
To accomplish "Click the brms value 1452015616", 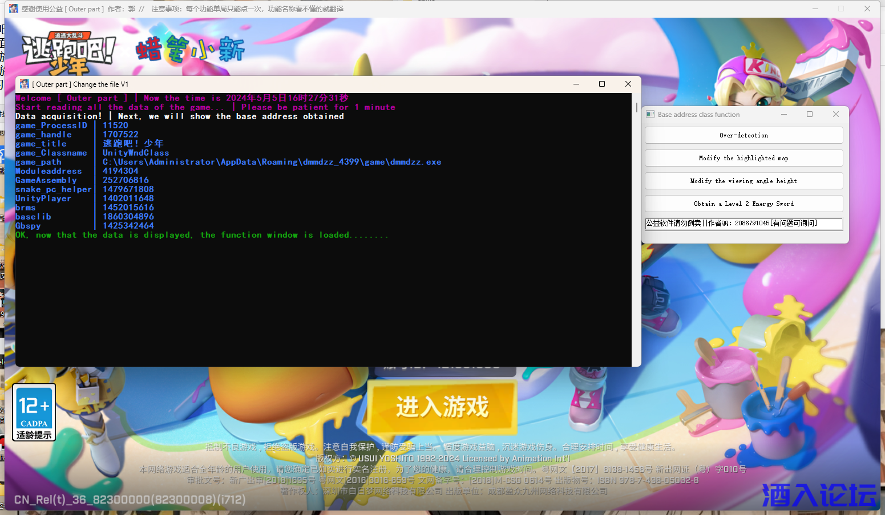I will tap(128, 208).
